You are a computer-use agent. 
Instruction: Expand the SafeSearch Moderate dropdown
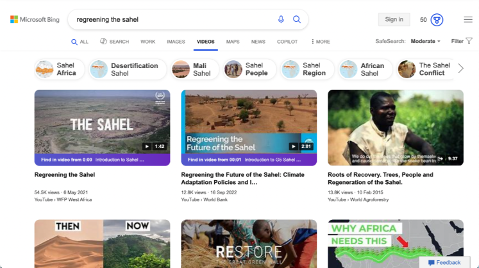(425, 41)
